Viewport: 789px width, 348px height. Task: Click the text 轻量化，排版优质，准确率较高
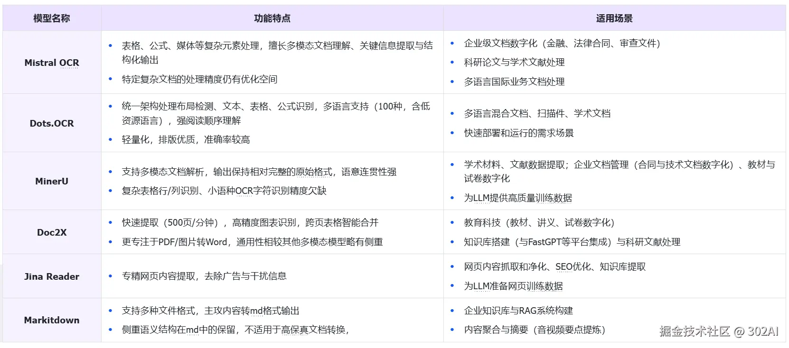(x=186, y=139)
